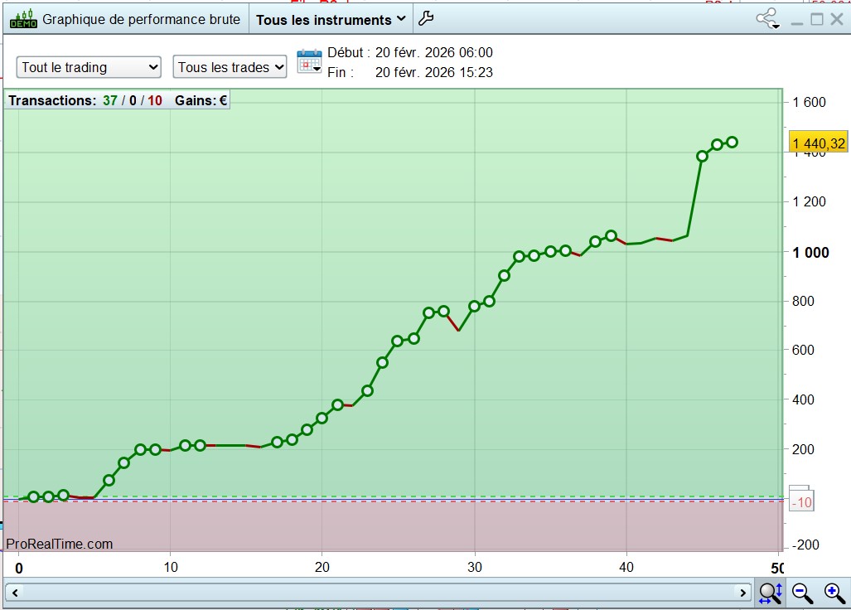This screenshot has height=610, width=851.
Task: Click the left scrollbar arrow
Action: point(15,593)
